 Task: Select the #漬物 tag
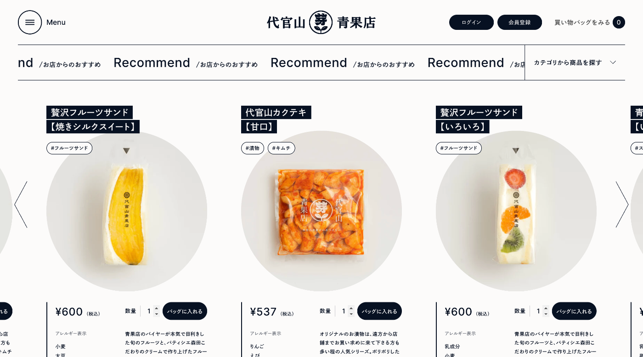pyautogui.click(x=253, y=148)
